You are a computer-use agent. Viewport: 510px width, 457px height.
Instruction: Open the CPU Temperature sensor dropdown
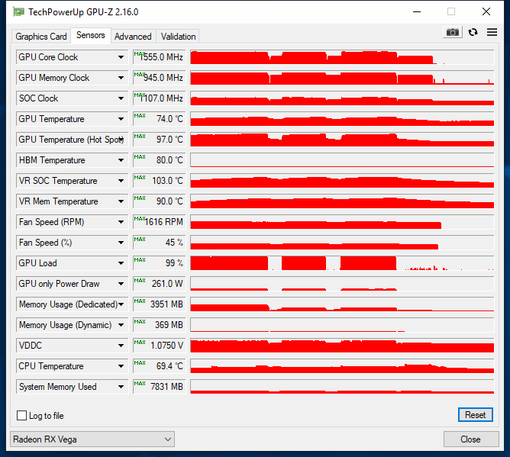(121, 366)
